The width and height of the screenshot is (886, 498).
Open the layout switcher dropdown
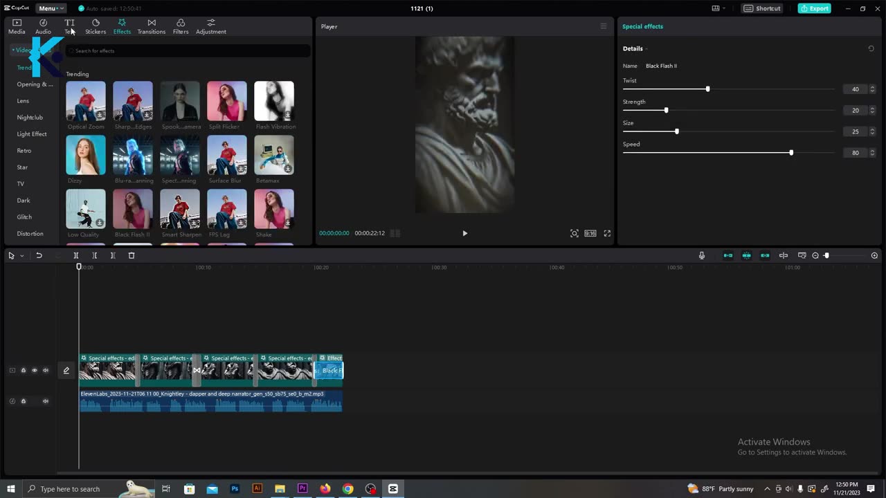pos(718,8)
